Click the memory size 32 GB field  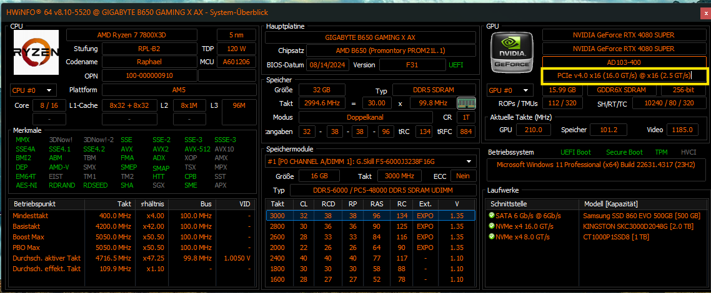pyautogui.click(x=322, y=90)
